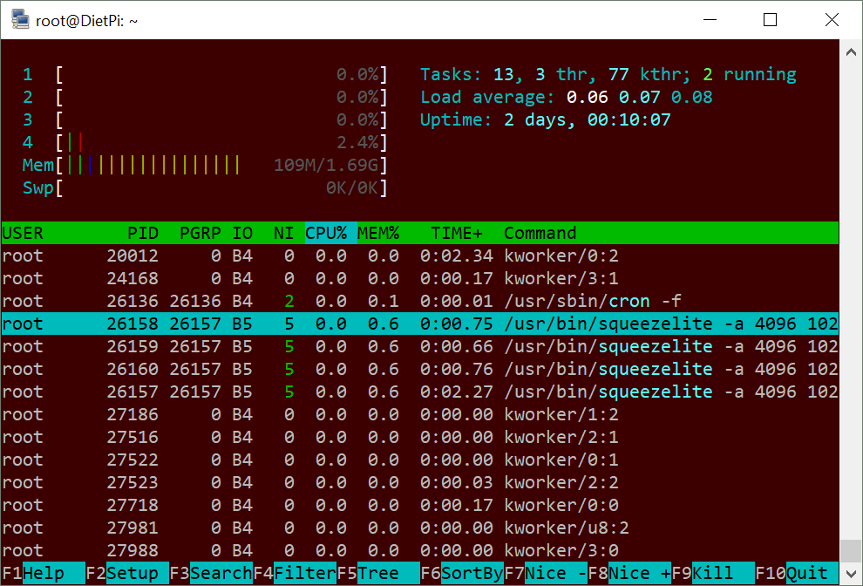This screenshot has width=863, height=586.
Task: Select the kworker/2:1 process row
Action: (x=420, y=437)
